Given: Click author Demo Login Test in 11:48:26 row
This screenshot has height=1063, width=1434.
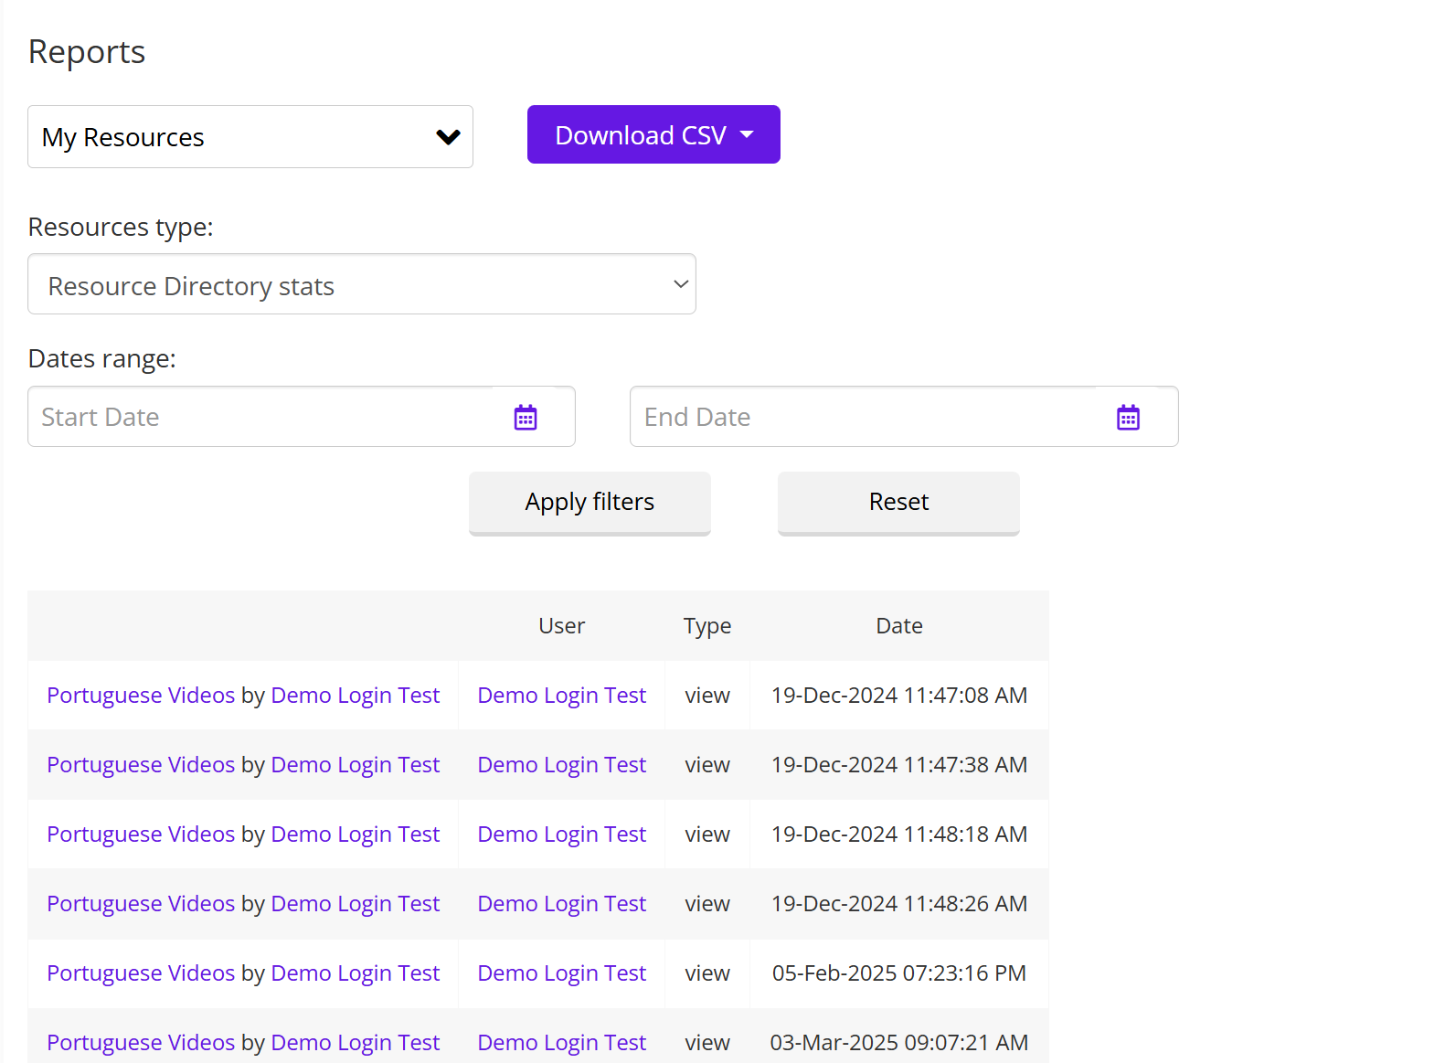Looking at the screenshot, I should [x=355, y=904].
